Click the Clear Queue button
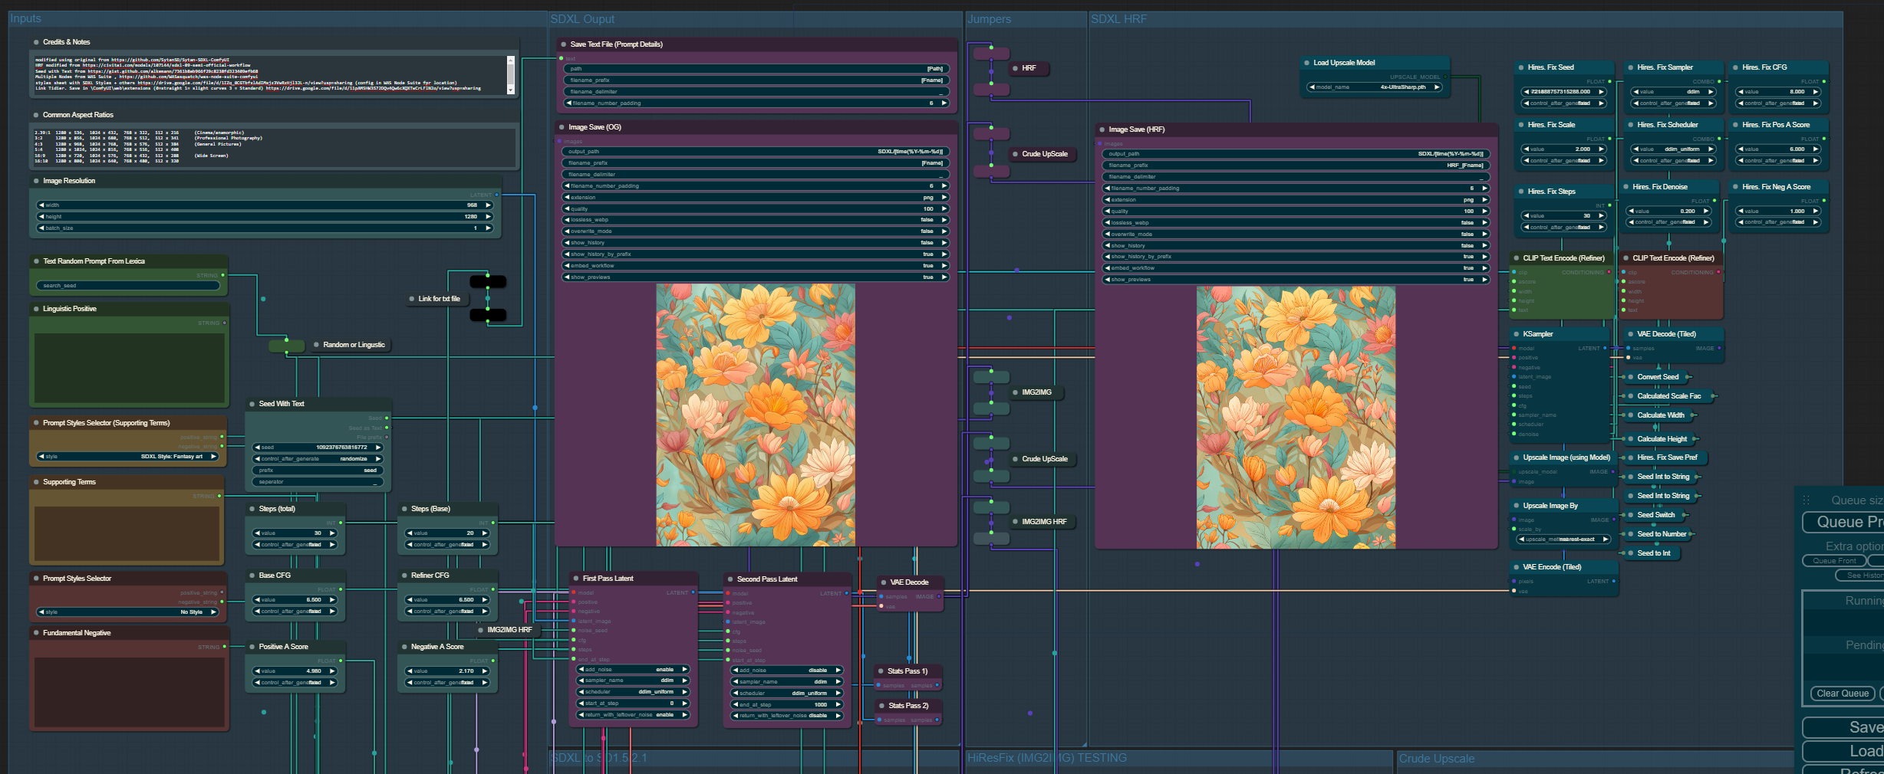This screenshot has width=1884, height=774. [x=1843, y=694]
